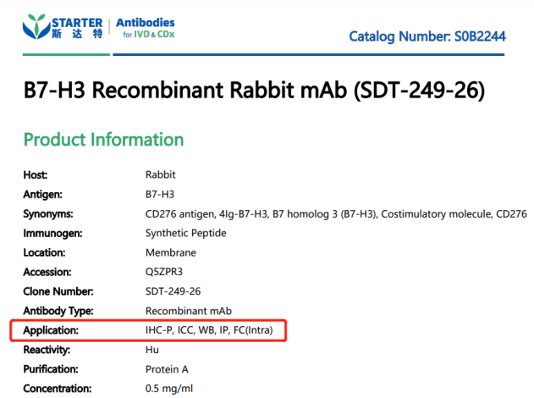Image resolution: width=534 pixels, height=398 pixels.
Task: Click the Antibodies for IVD & CDx tagline
Action: (x=148, y=28)
